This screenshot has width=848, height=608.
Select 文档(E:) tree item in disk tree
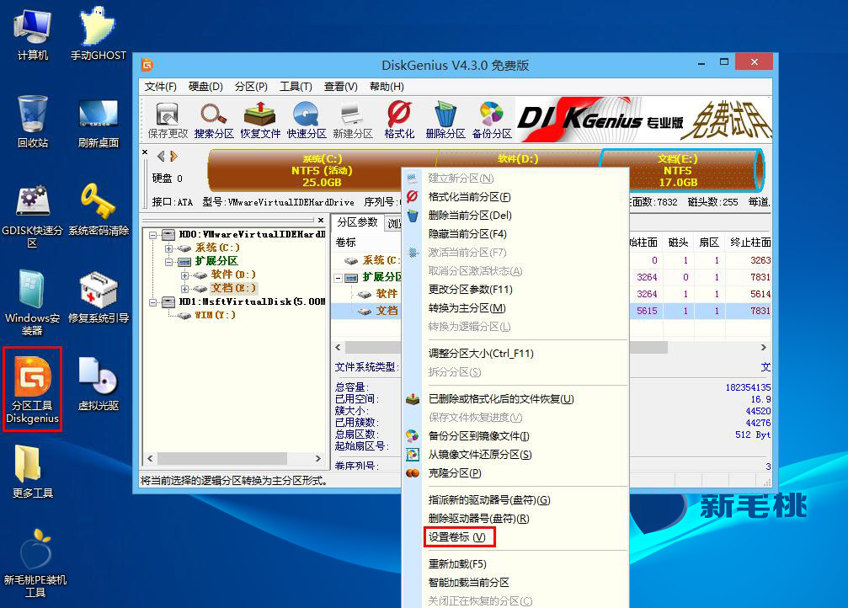point(233,288)
